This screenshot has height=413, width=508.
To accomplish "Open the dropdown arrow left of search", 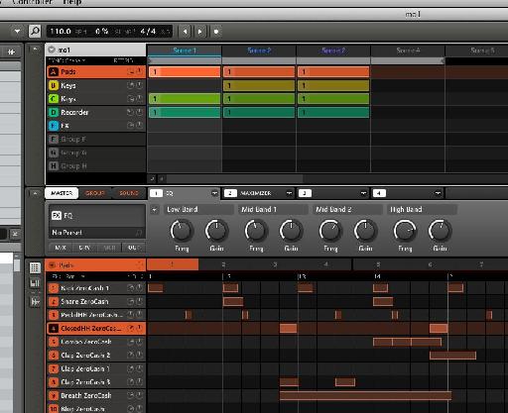I will 17,32.
